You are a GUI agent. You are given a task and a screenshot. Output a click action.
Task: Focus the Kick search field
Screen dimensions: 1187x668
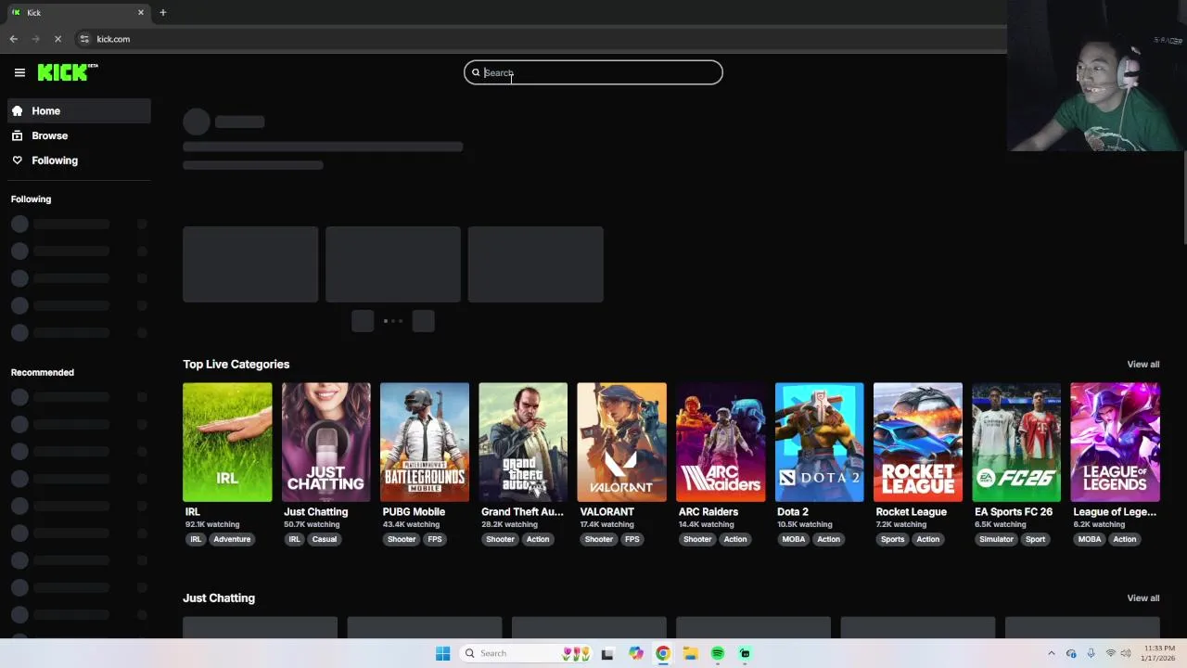593,72
